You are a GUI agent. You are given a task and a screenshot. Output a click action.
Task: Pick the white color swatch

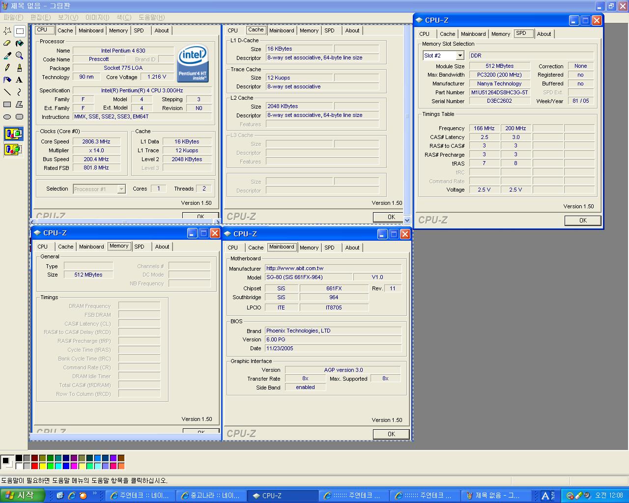point(19,466)
